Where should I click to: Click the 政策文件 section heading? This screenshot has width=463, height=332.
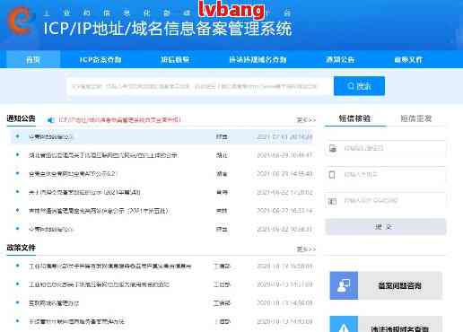[21, 248]
